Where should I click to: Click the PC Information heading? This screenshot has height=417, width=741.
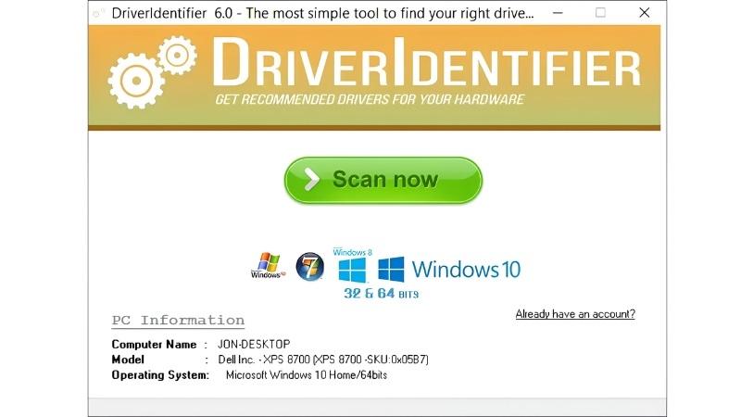[x=178, y=321]
